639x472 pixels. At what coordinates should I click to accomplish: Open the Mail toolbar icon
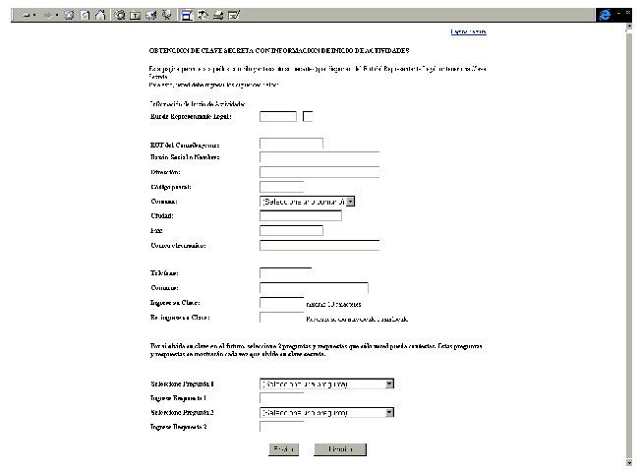pyautogui.click(x=203, y=15)
